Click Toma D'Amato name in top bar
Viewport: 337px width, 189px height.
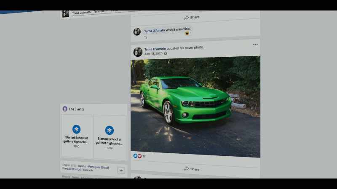tap(81, 13)
